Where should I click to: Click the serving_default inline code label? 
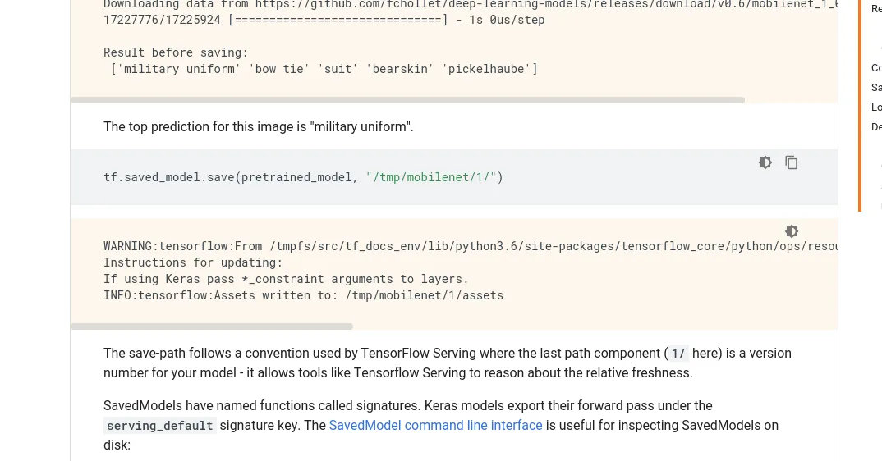pos(160,426)
